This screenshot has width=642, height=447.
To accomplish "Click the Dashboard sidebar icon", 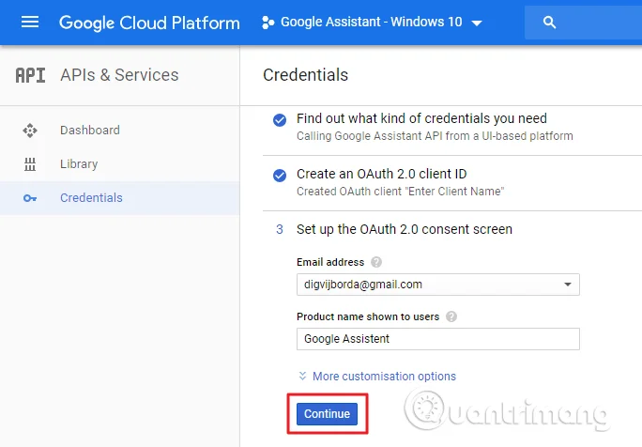I will (30, 131).
